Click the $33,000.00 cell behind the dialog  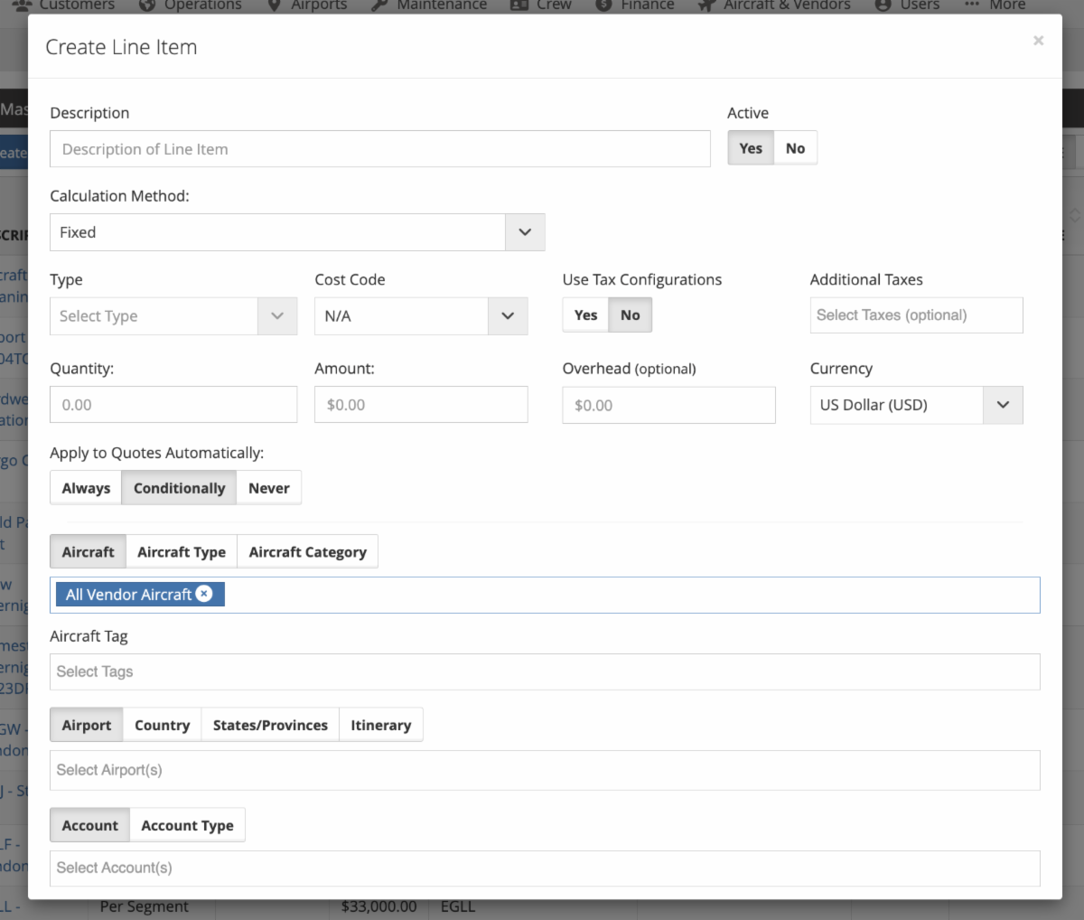[x=379, y=906]
